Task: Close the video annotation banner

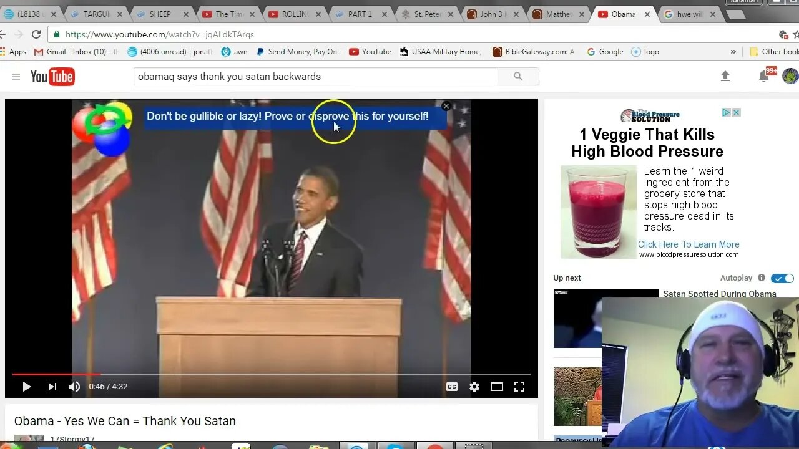Action: coord(446,106)
